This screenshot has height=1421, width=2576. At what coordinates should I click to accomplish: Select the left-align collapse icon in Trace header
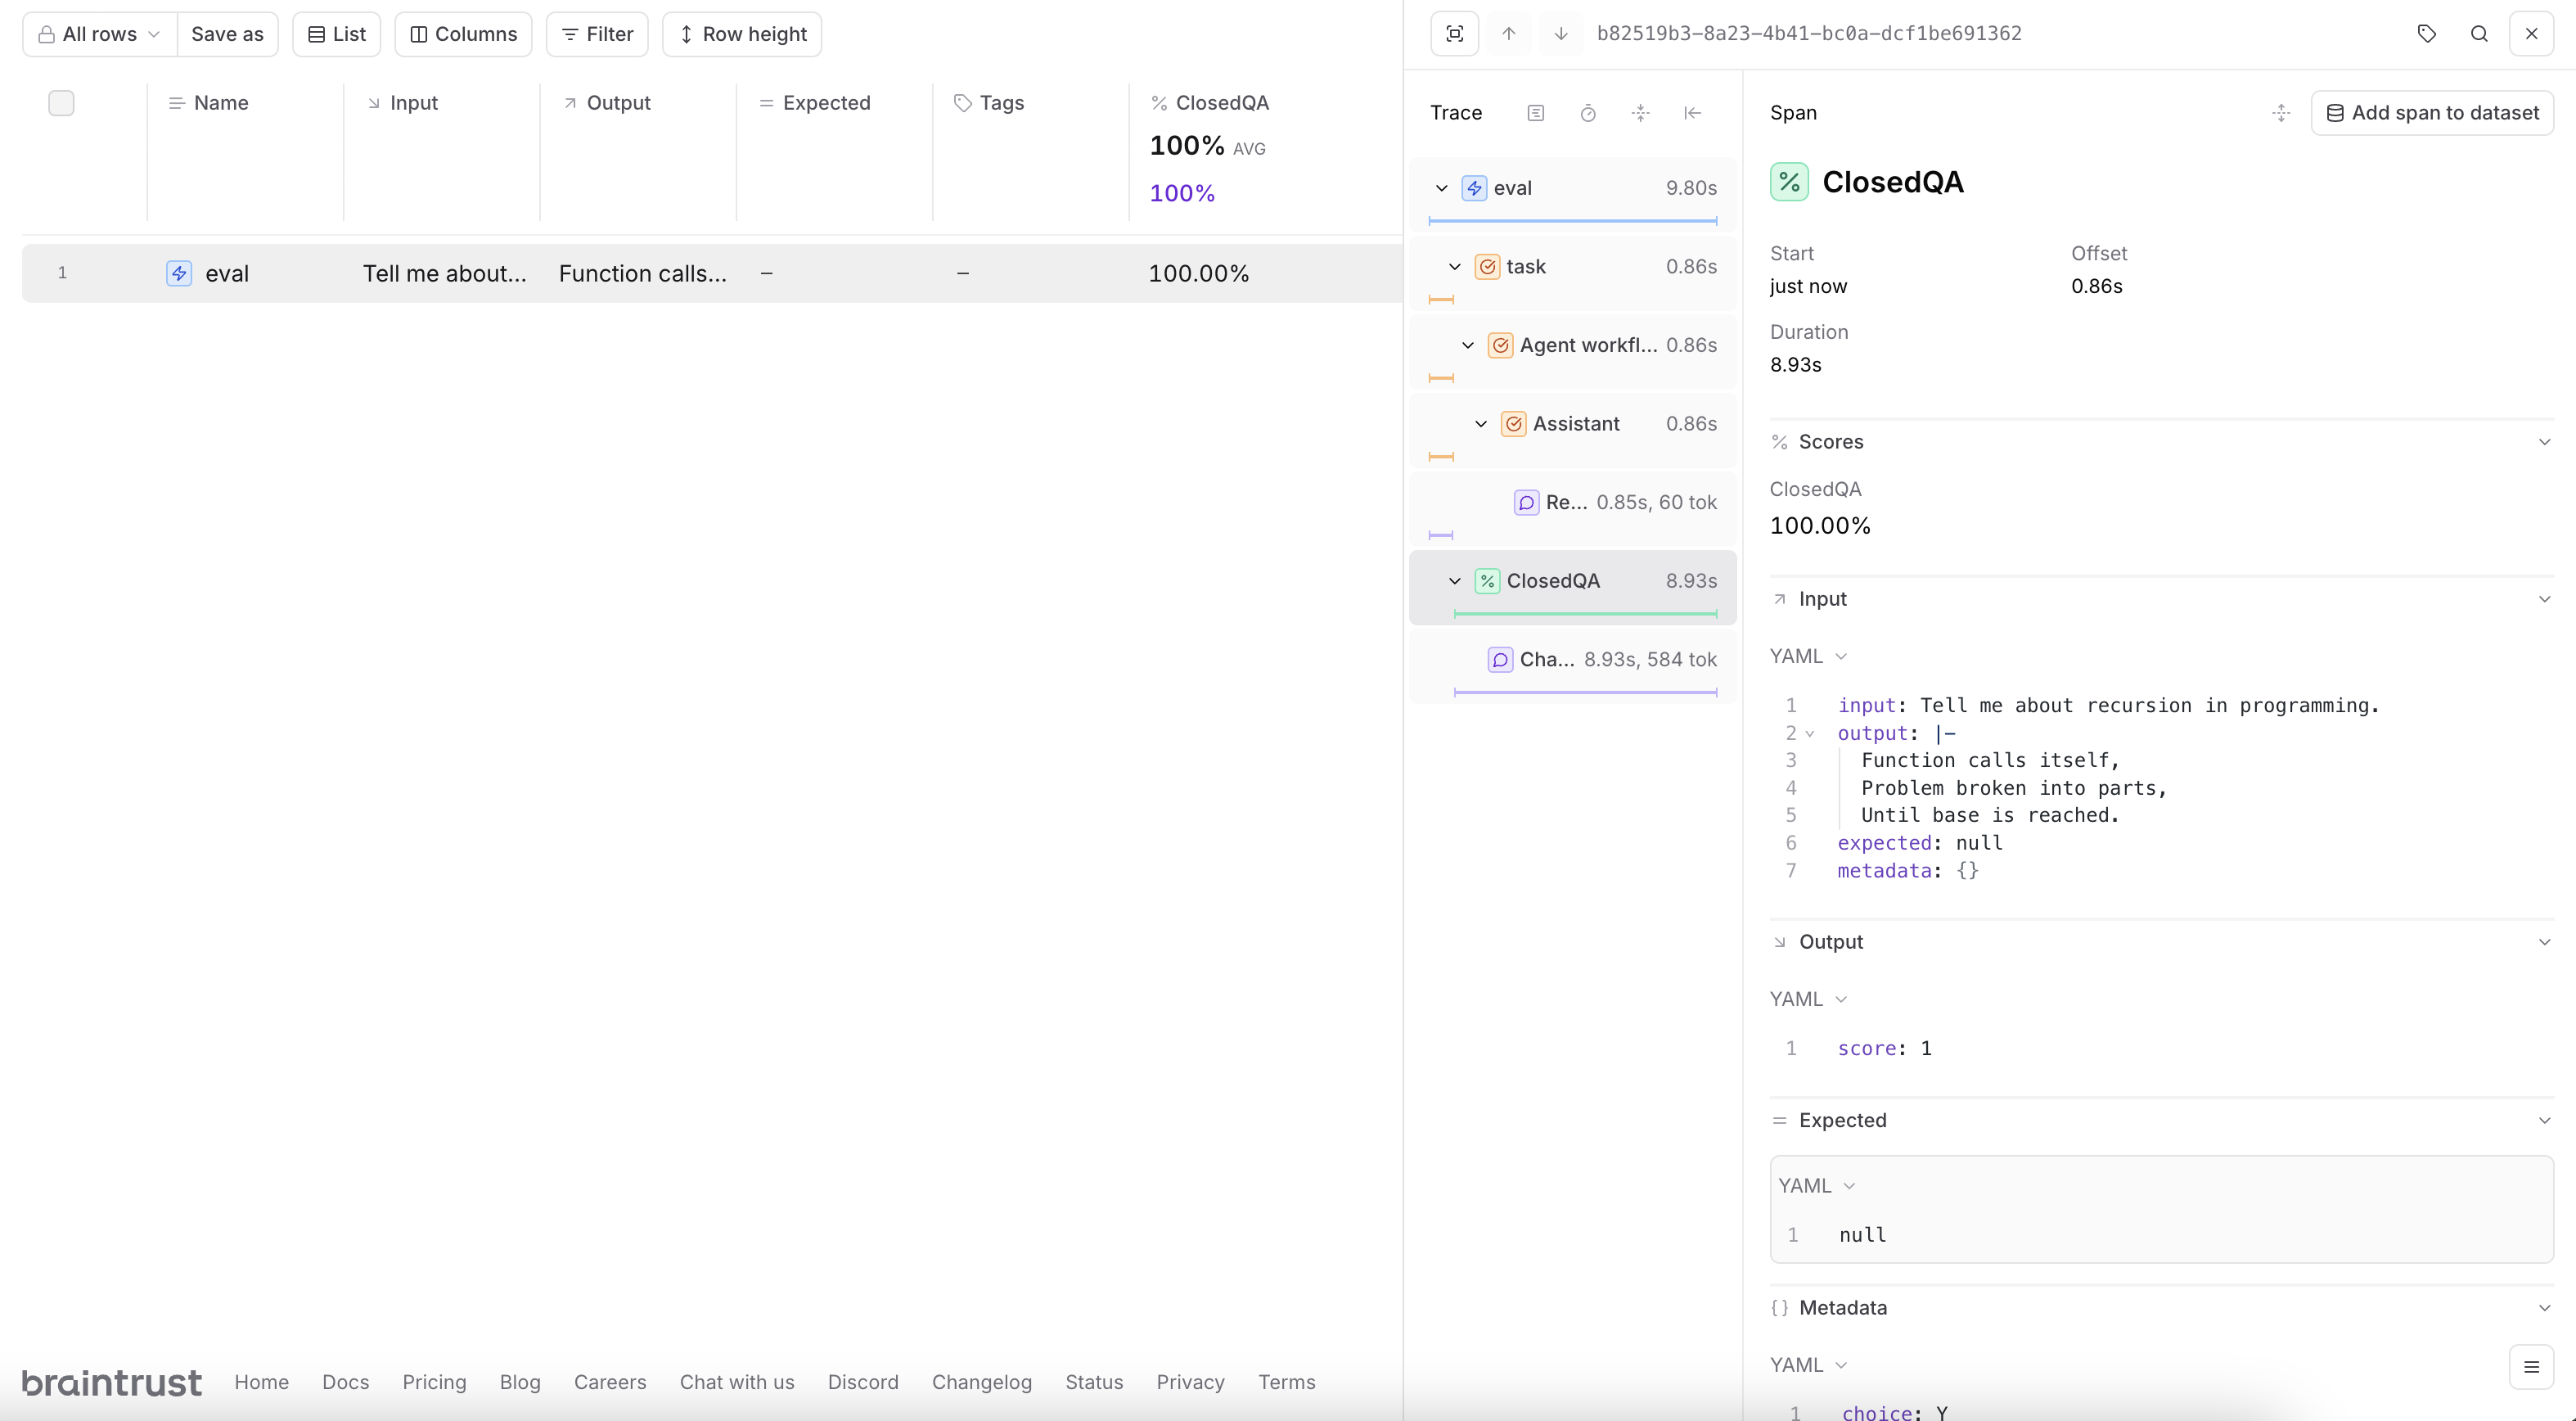point(1692,112)
